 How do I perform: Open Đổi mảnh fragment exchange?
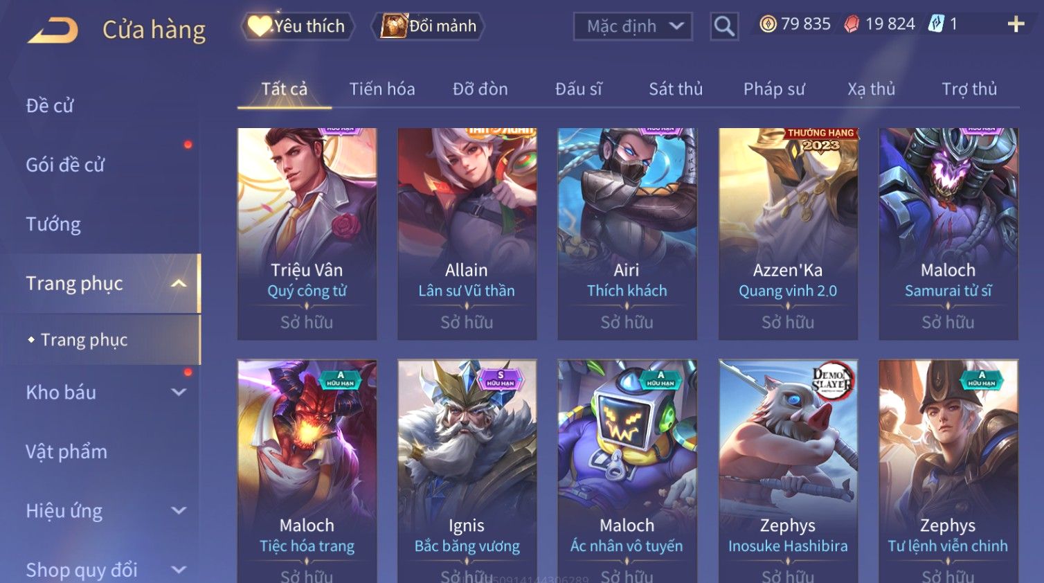point(429,26)
